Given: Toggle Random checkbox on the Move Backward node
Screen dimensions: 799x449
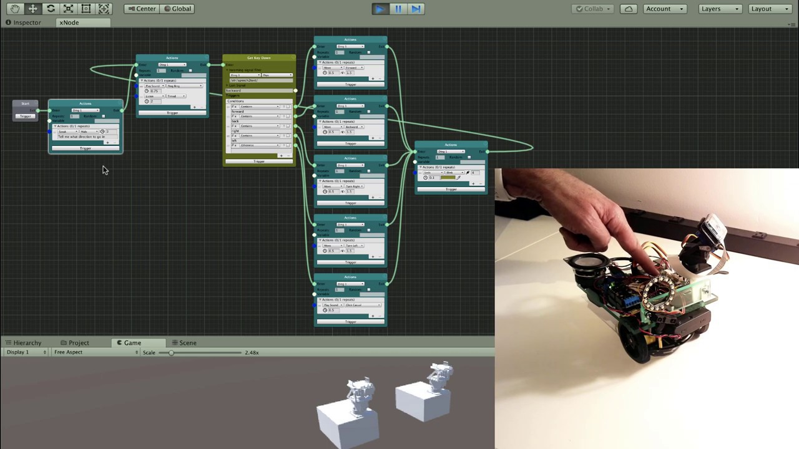Looking at the screenshot, I should [x=368, y=112].
